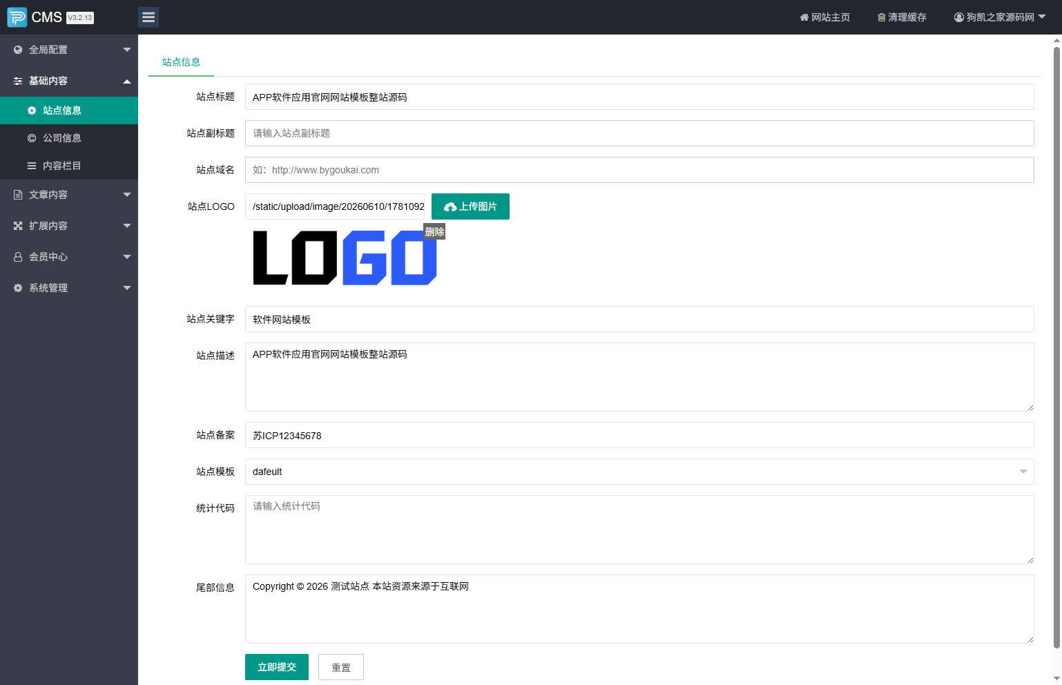The width and height of the screenshot is (1062, 685).
Task: Click the V3.2.13 version badge
Action: (80, 18)
